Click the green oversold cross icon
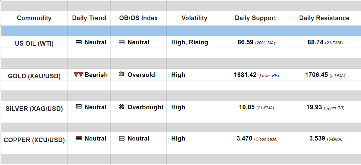Image resolution: width=361 pixels, height=165 pixels. point(122,74)
